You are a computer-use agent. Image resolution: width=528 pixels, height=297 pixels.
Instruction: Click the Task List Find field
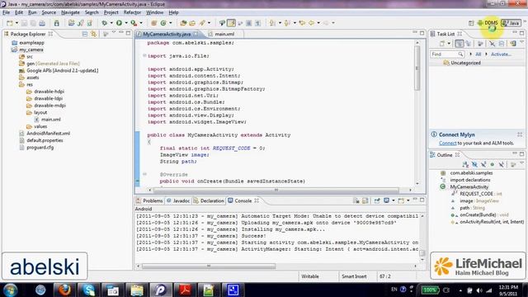[x=447, y=54]
